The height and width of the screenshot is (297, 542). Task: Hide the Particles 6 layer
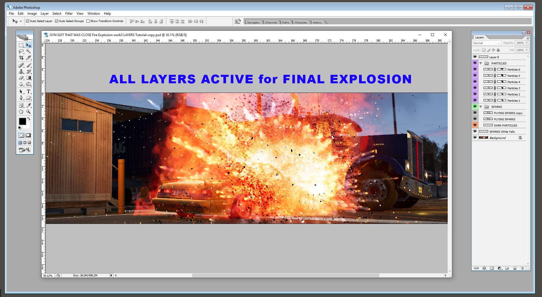coord(475,69)
